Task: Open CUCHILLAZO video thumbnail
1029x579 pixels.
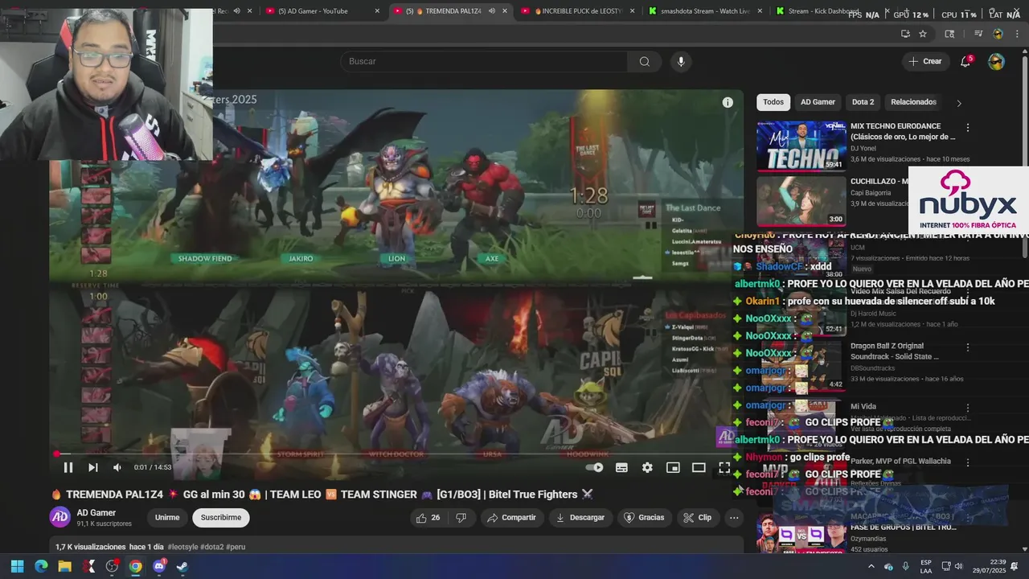Action: coord(801,201)
